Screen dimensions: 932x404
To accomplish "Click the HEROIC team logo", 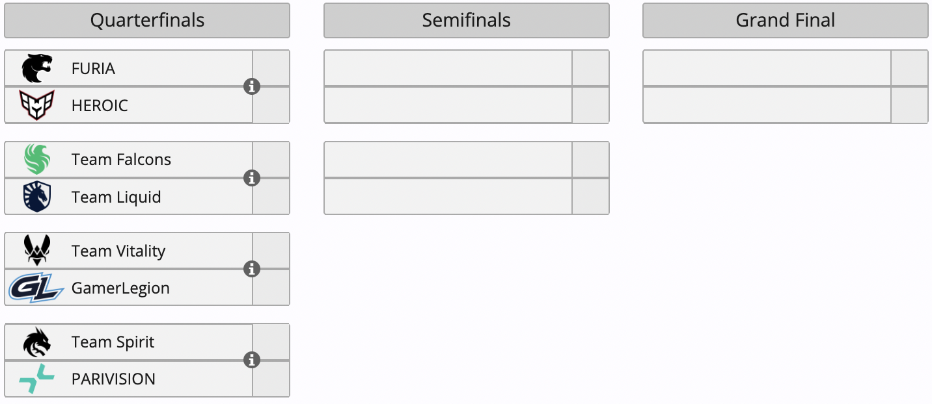I will pos(36,105).
